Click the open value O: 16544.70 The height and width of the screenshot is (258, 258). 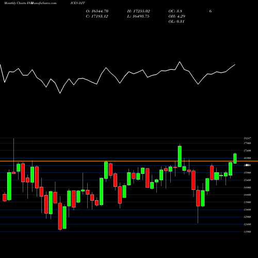(97, 11)
